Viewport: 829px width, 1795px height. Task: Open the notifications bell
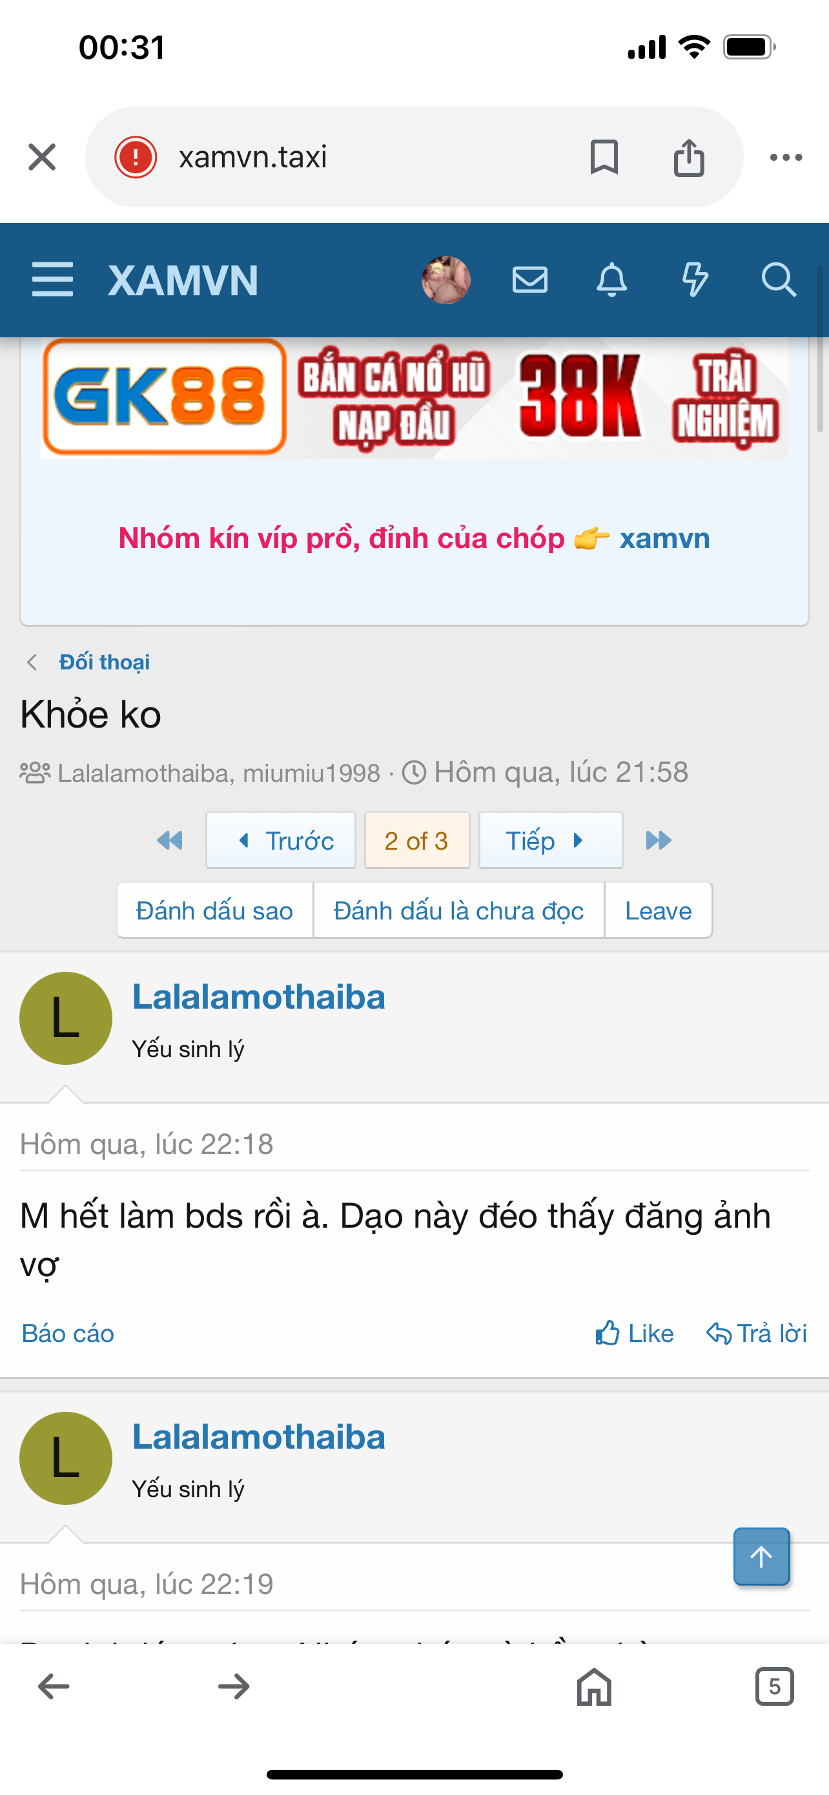(x=612, y=280)
